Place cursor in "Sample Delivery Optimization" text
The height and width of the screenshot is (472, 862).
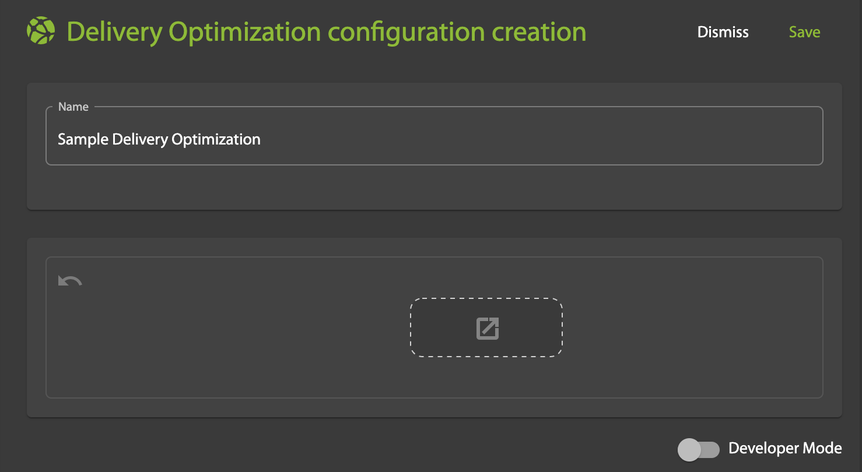tap(159, 140)
